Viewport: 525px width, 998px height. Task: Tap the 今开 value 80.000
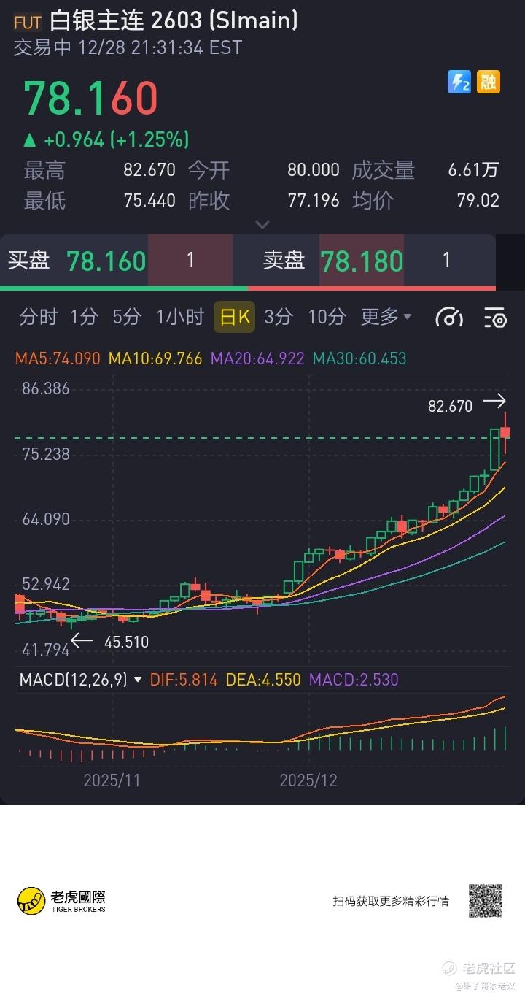point(314,170)
